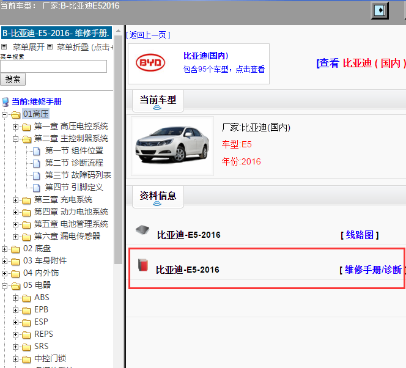Open 第四节 引脚定义 page

coord(74,188)
